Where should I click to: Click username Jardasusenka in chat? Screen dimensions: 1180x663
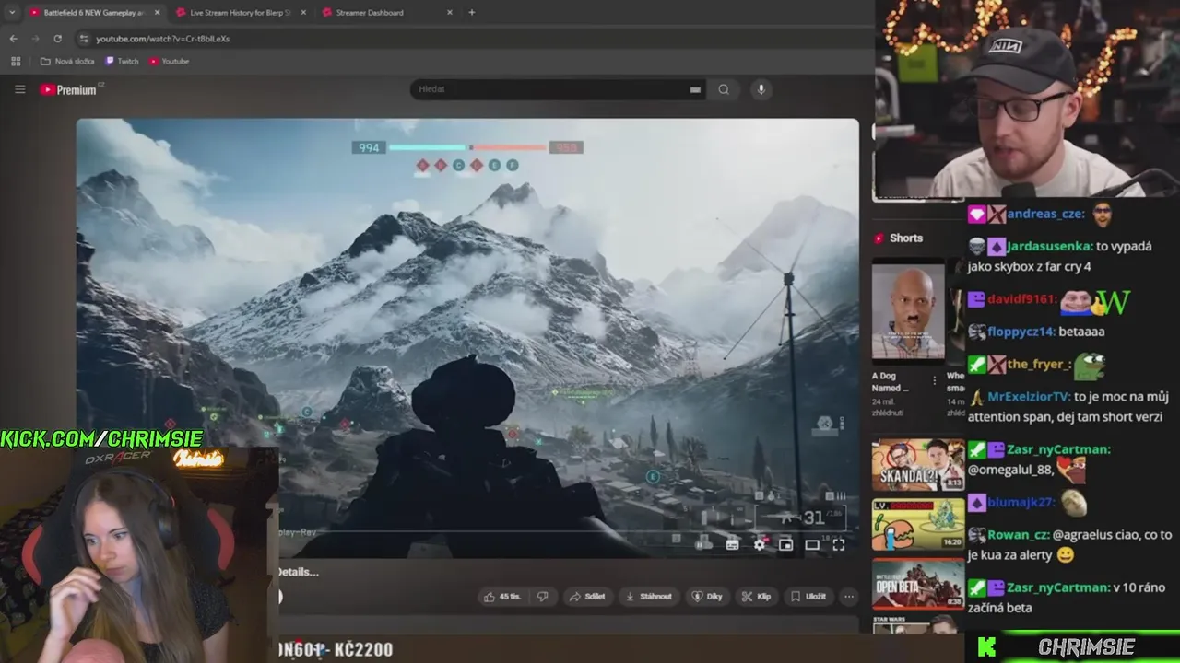coord(1050,247)
